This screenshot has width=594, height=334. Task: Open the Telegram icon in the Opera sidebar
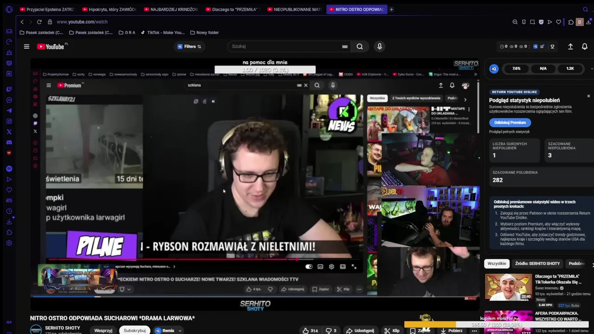(x=9, y=111)
